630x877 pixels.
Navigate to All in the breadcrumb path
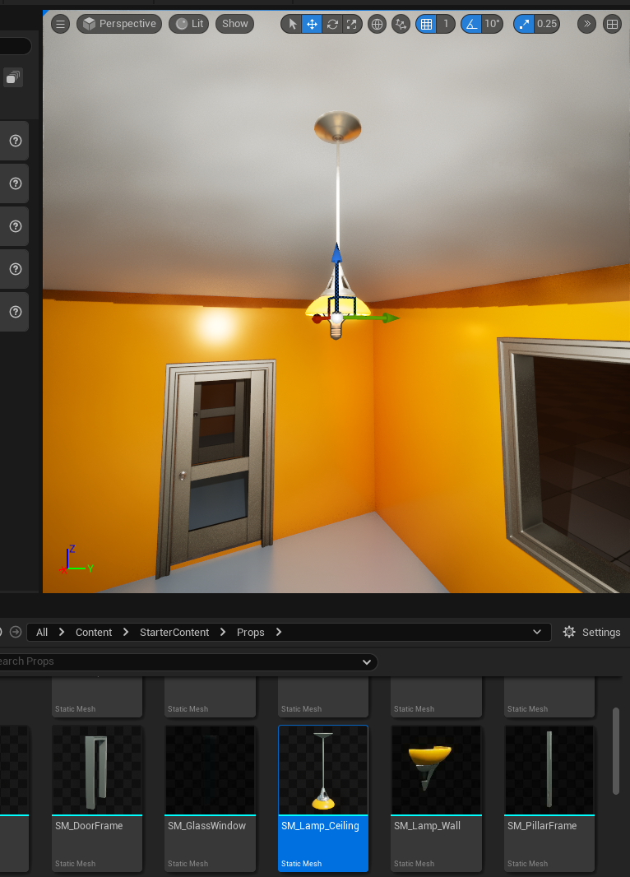(x=42, y=632)
